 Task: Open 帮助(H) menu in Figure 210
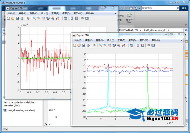pyautogui.click(x=156, y=40)
